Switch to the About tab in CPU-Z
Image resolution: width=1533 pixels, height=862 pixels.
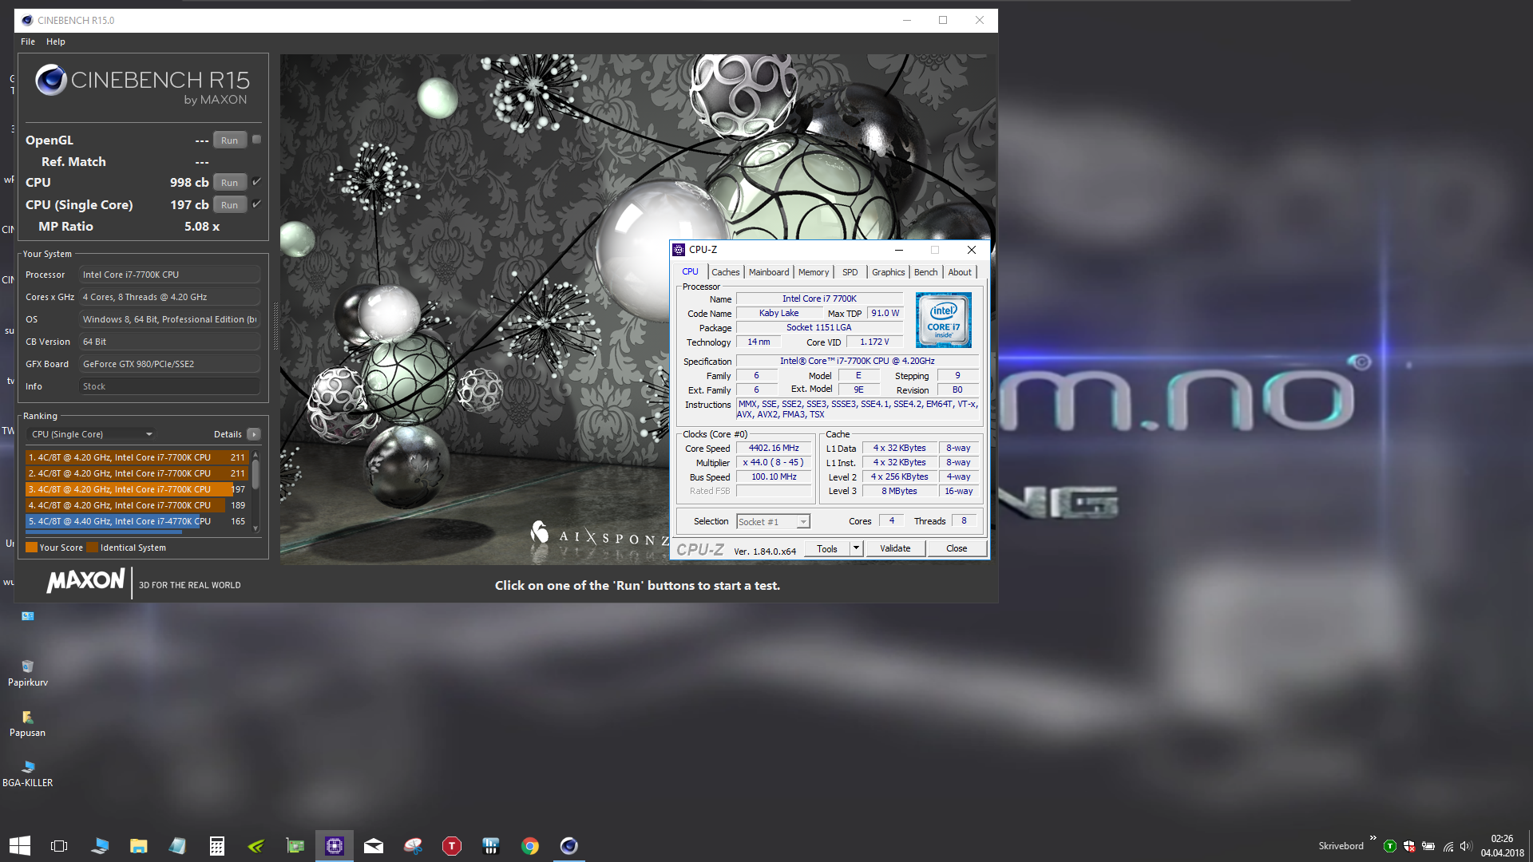click(960, 272)
